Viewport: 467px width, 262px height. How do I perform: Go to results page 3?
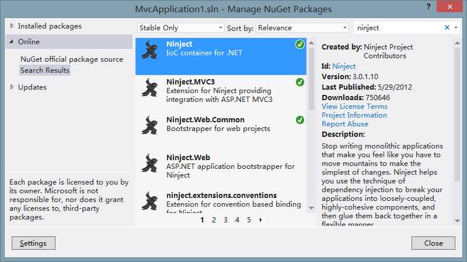tap(225, 220)
